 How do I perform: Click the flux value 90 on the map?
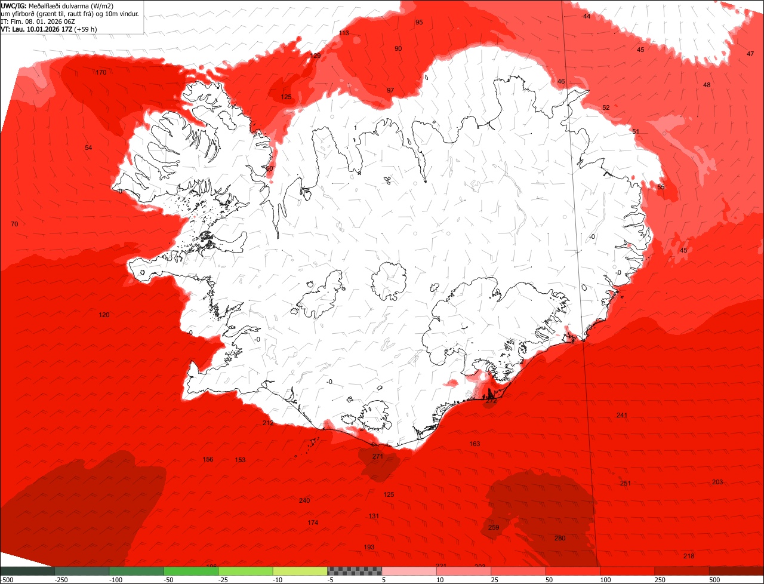398,48
